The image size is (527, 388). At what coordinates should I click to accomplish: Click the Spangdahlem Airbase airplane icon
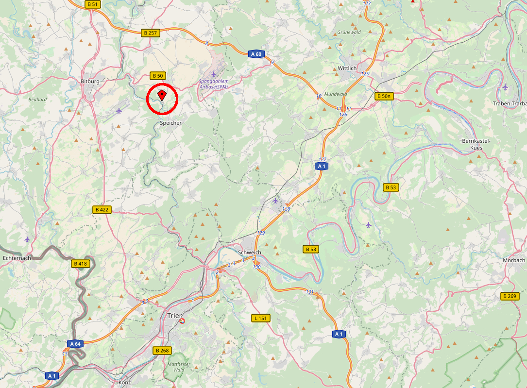pyautogui.click(x=213, y=74)
